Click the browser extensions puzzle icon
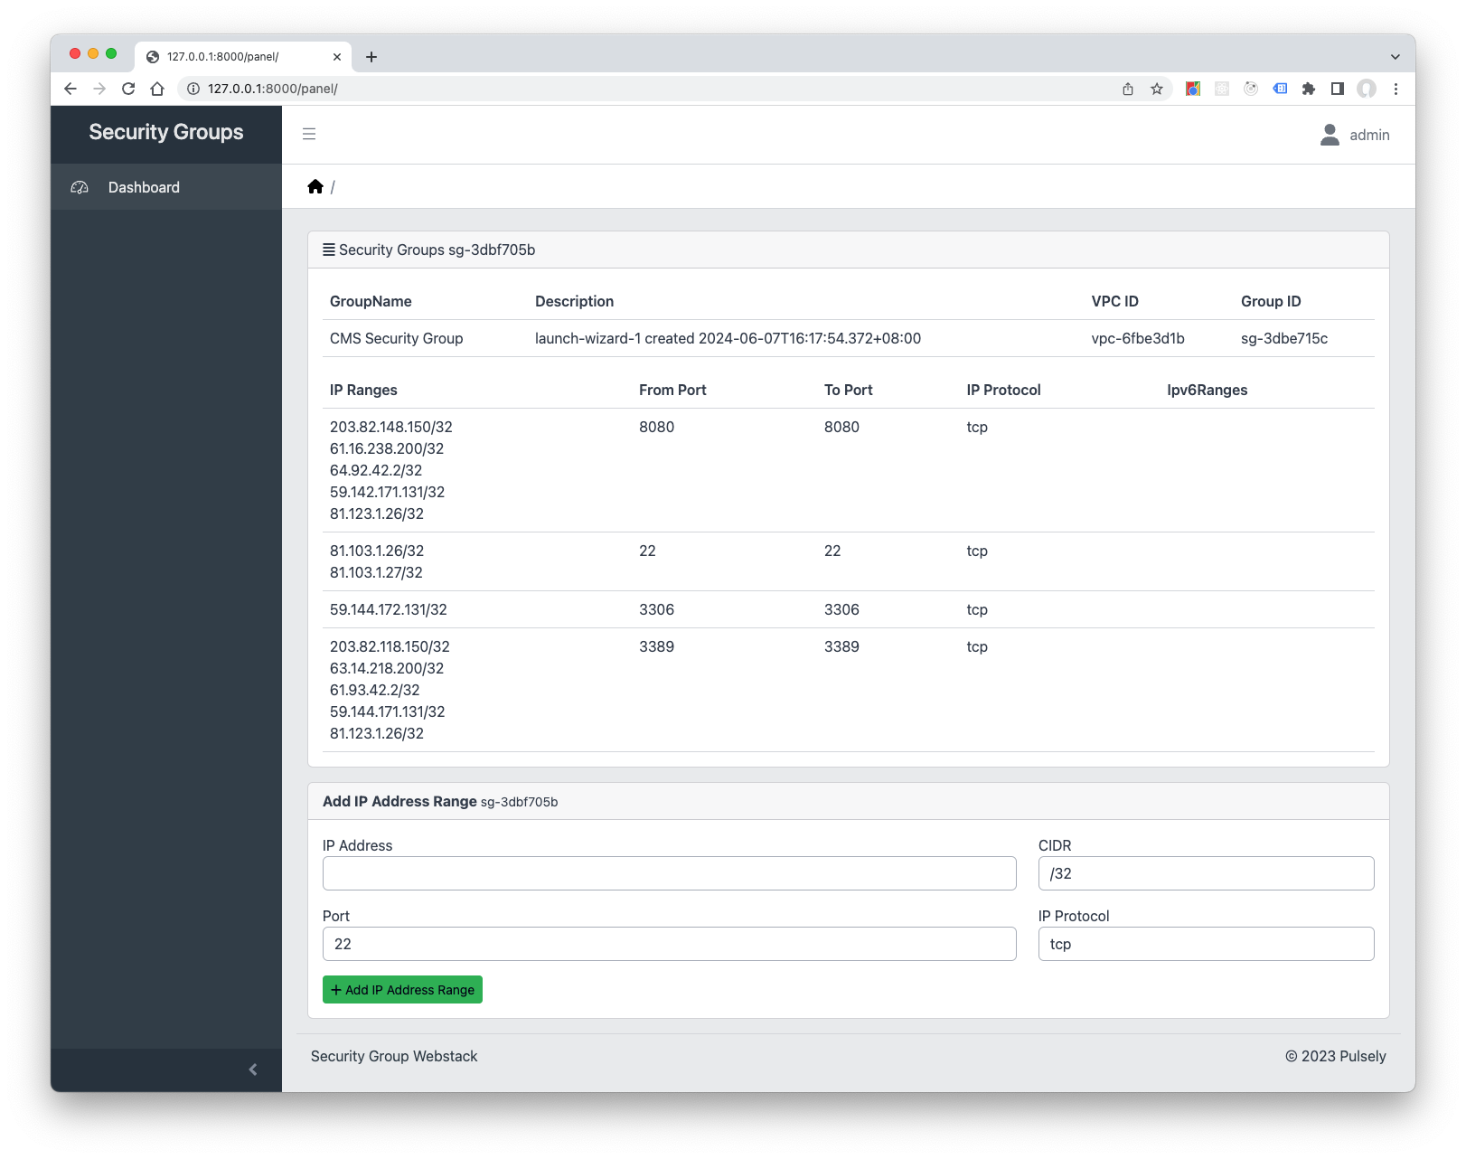Viewport: 1466px width, 1159px height. (x=1309, y=89)
